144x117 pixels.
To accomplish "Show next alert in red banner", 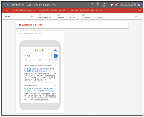I will tap(10, 10).
